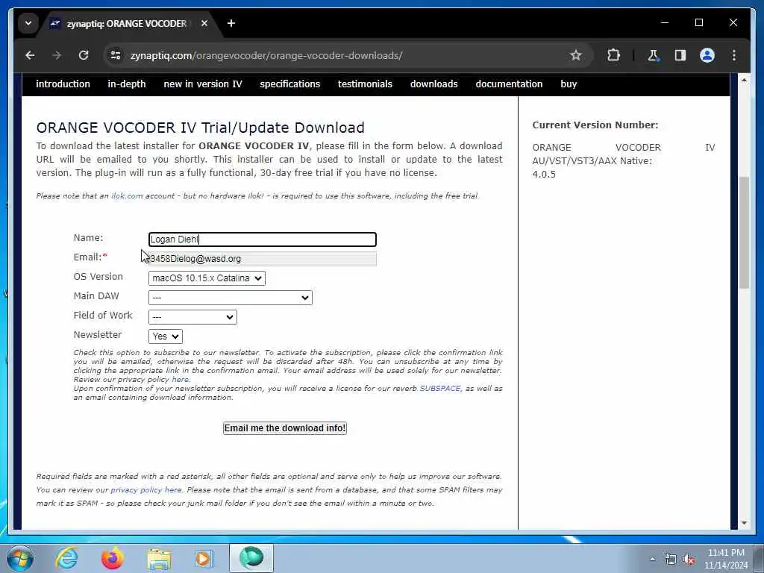Viewport: 764px width, 573px height.
Task: Reload the page with the refresh icon
Action: [x=84, y=55]
